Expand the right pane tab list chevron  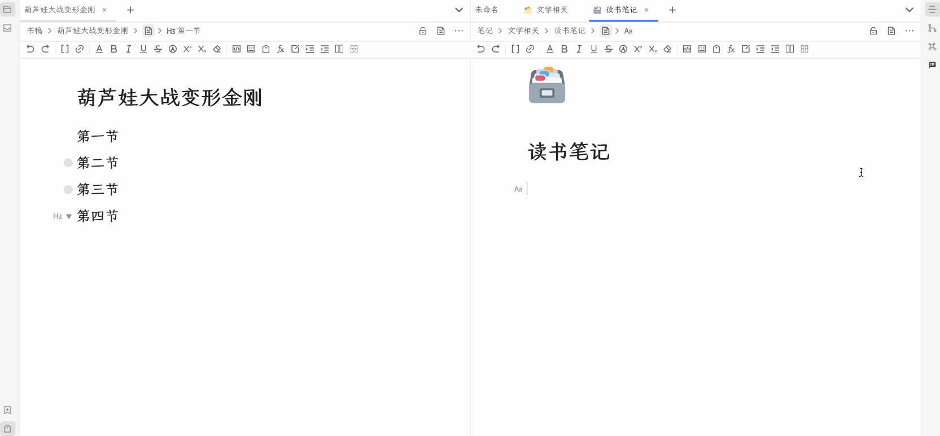tap(910, 10)
